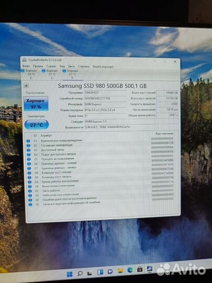Open the Файл menu
212x283 pixels.
coord(26,66)
